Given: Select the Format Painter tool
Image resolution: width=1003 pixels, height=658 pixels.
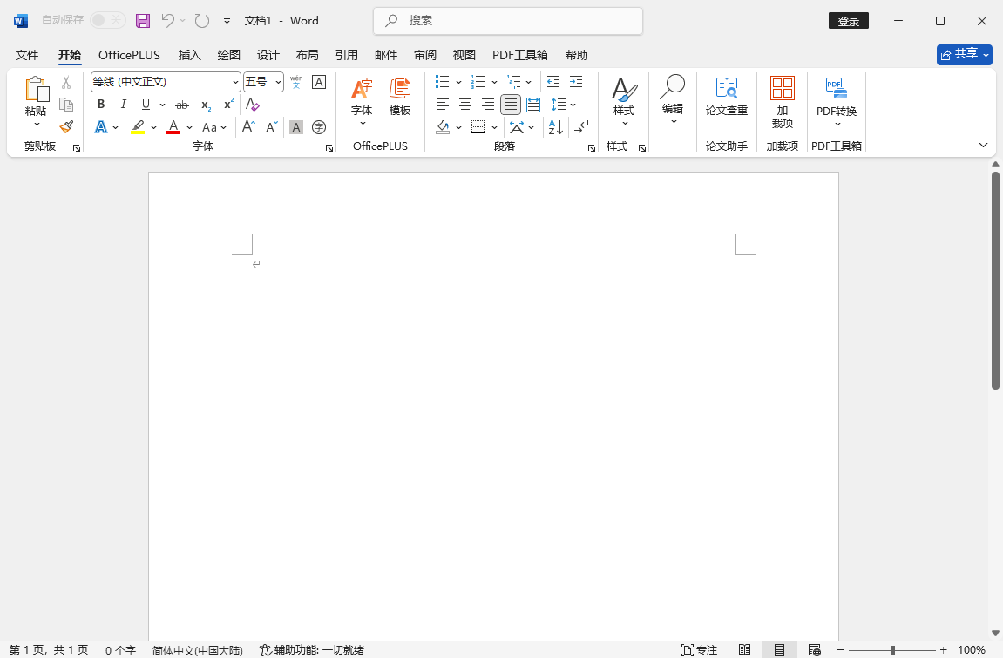Looking at the screenshot, I should tap(65, 126).
